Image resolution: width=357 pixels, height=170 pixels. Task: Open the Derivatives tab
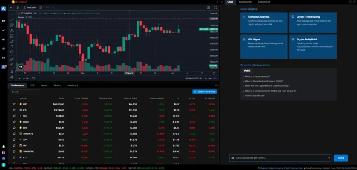pyautogui.click(x=18, y=85)
